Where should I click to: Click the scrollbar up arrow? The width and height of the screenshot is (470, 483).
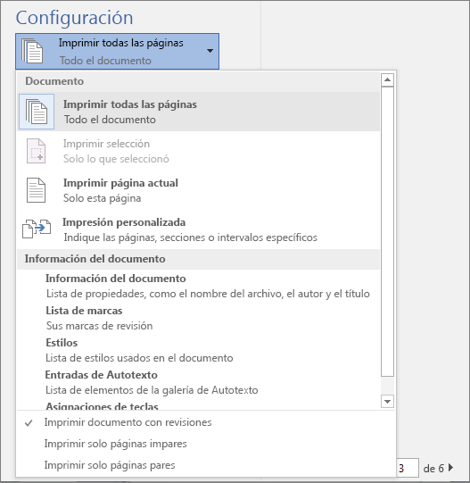tap(387, 80)
